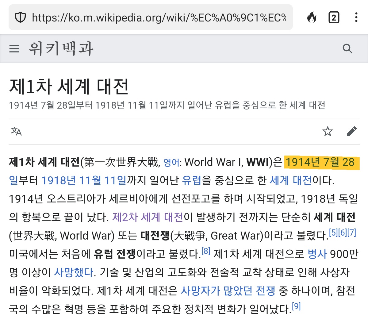Jump to footnote reference [5]

tap(333, 233)
